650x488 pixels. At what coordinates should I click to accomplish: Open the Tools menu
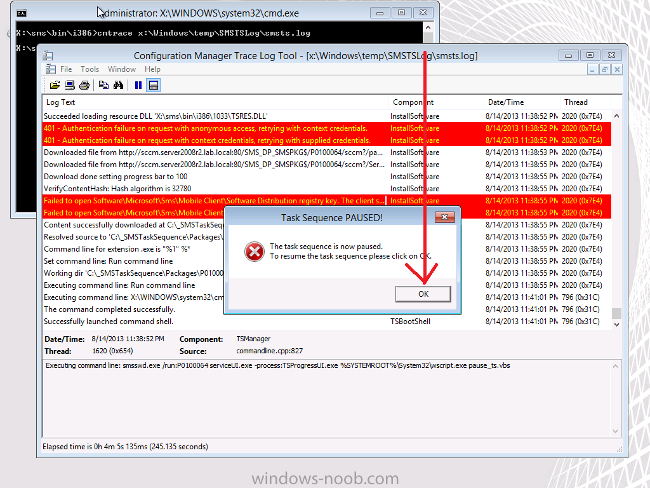tap(90, 69)
